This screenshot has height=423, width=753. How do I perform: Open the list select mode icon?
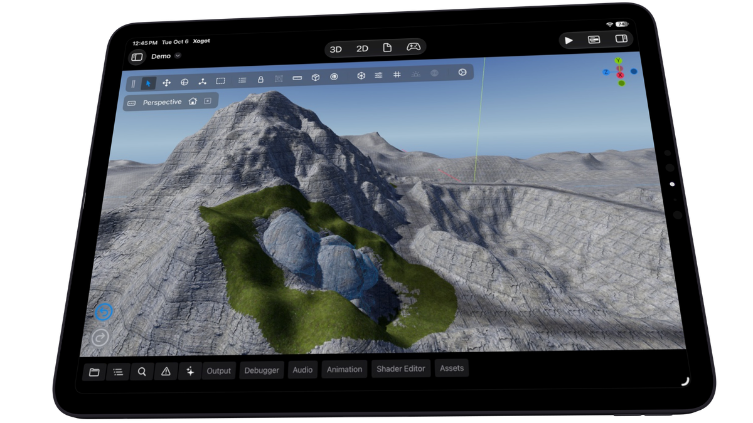[242, 80]
